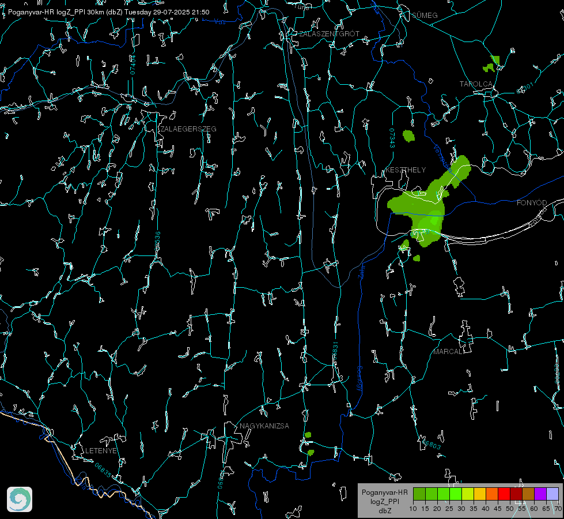564x519 pixels.
Task: Click the SÜMEG town label
Action: coord(425,15)
